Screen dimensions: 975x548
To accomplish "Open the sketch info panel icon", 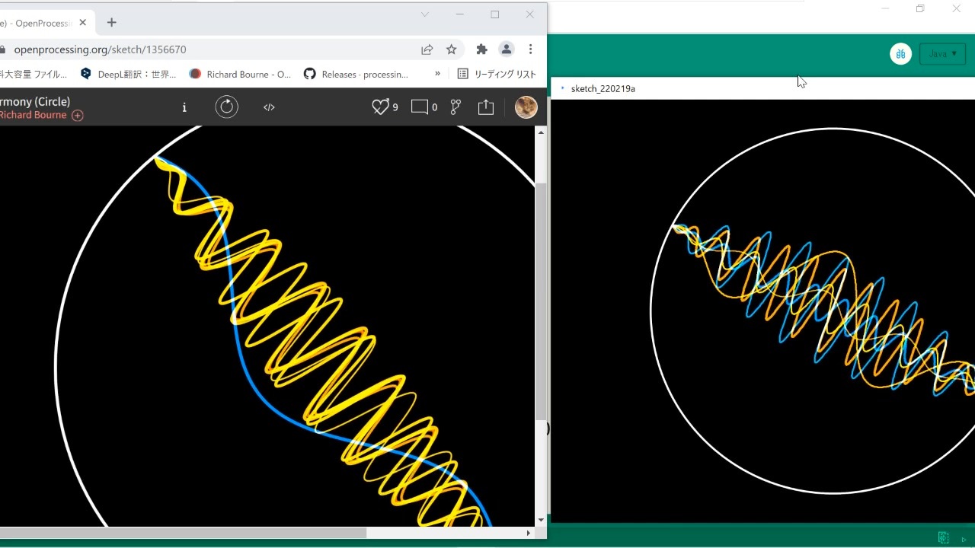I will click(184, 107).
